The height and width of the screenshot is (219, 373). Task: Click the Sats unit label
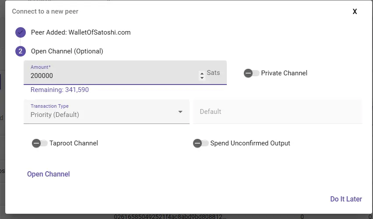coord(213,73)
